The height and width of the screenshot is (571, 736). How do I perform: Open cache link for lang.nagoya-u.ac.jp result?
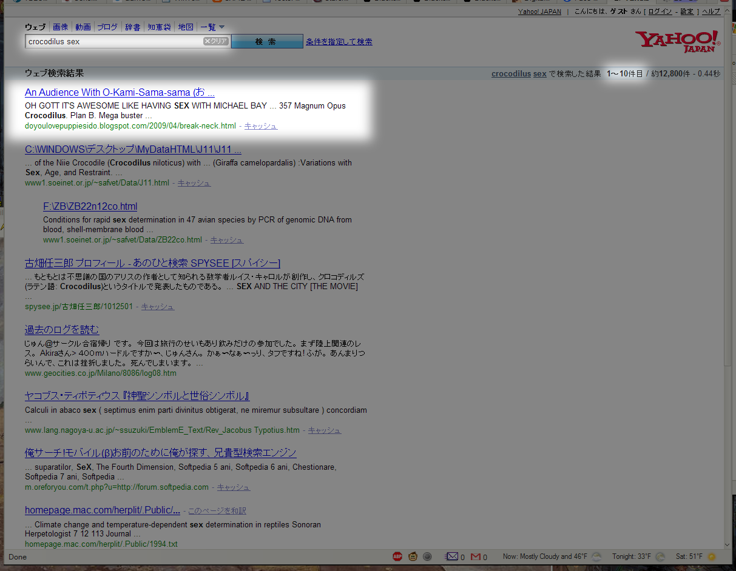coord(325,430)
